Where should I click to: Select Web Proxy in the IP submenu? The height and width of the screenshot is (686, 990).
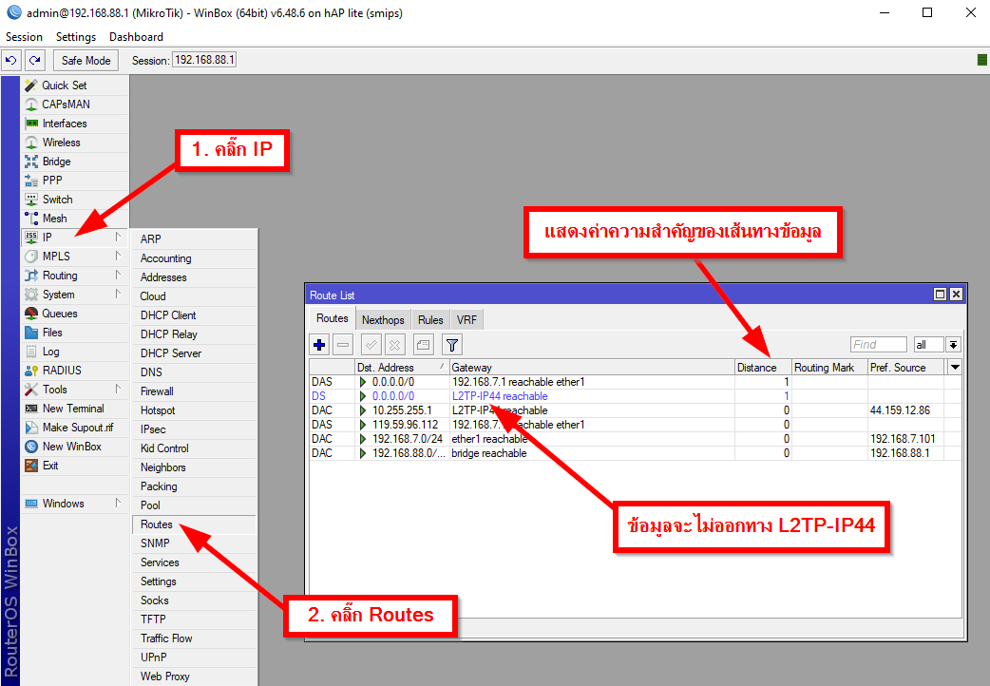[195, 676]
